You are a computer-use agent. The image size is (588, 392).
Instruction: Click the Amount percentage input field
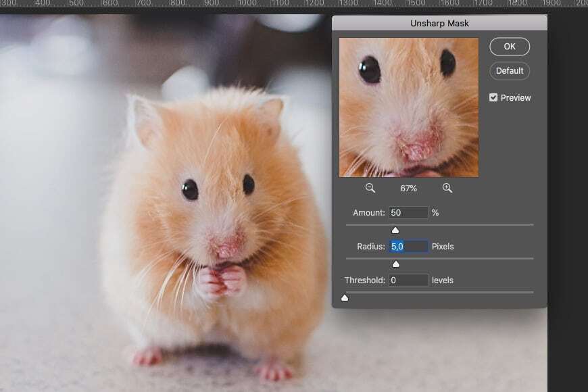(x=409, y=212)
